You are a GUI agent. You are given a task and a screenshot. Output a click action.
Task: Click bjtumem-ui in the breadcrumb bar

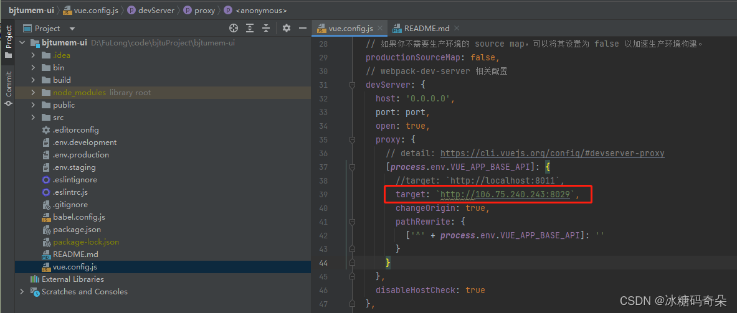tap(31, 10)
